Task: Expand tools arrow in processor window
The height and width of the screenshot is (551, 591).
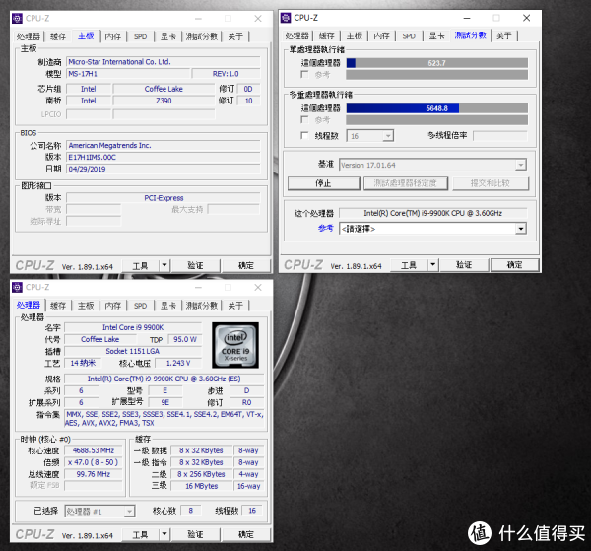Action: click(164, 534)
